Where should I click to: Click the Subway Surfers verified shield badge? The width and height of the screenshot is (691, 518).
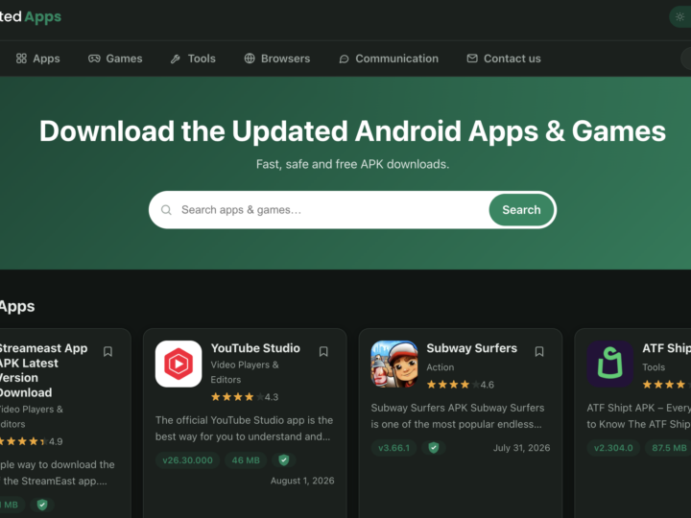434,448
